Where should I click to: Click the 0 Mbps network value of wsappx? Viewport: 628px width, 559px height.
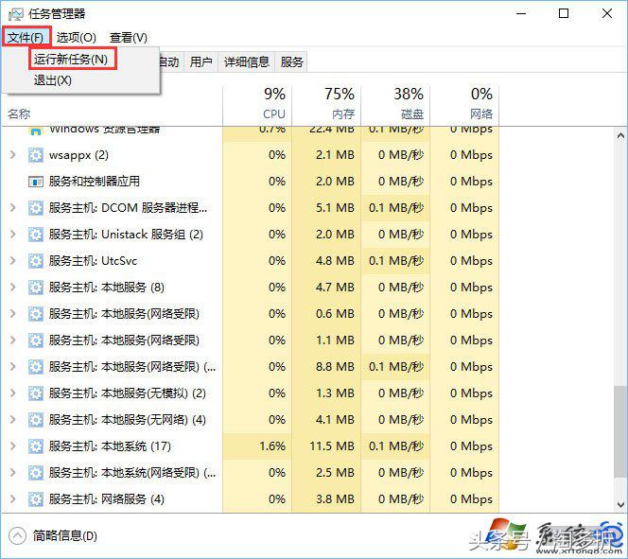(471, 154)
